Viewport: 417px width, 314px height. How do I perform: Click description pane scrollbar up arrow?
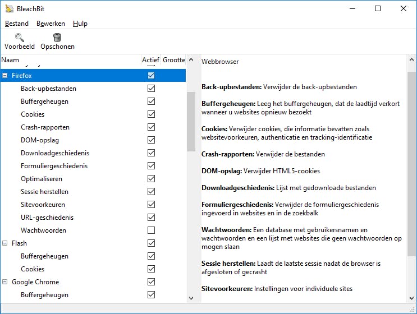click(411, 60)
